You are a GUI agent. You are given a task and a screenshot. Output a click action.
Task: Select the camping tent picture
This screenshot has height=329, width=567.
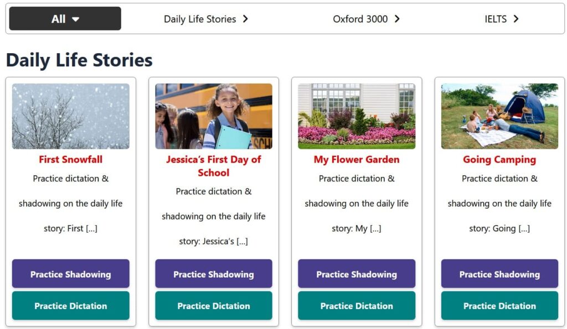[x=499, y=116]
